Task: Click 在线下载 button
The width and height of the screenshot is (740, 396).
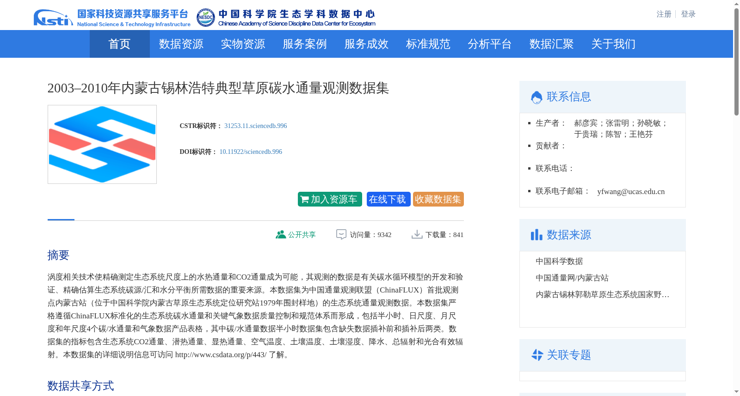Action: (388, 199)
